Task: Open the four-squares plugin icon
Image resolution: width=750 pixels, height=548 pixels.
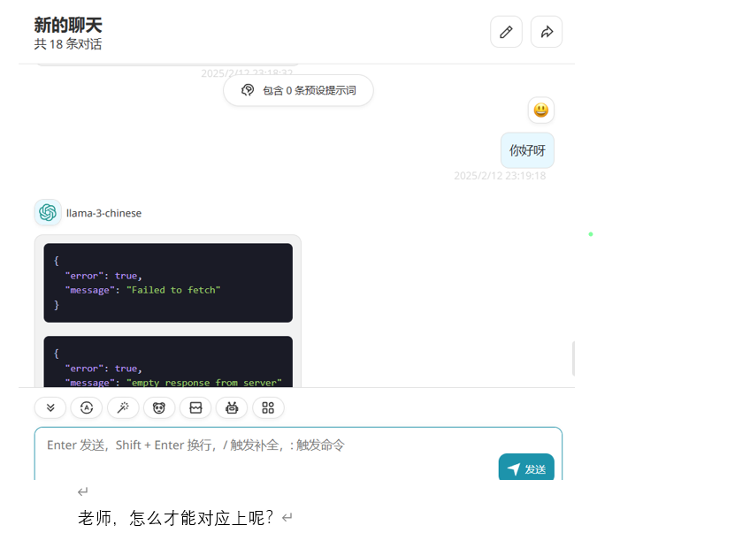Action: [x=268, y=407]
